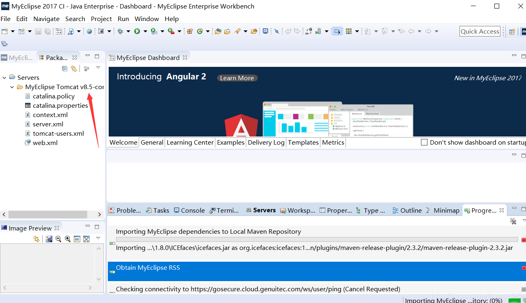Switch to the Console tab
Viewport: 526px width, 303px height.
(x=189, y=210)
